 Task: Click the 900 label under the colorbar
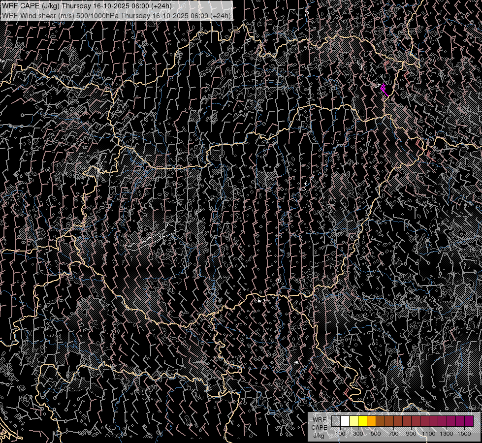point(411,434)
